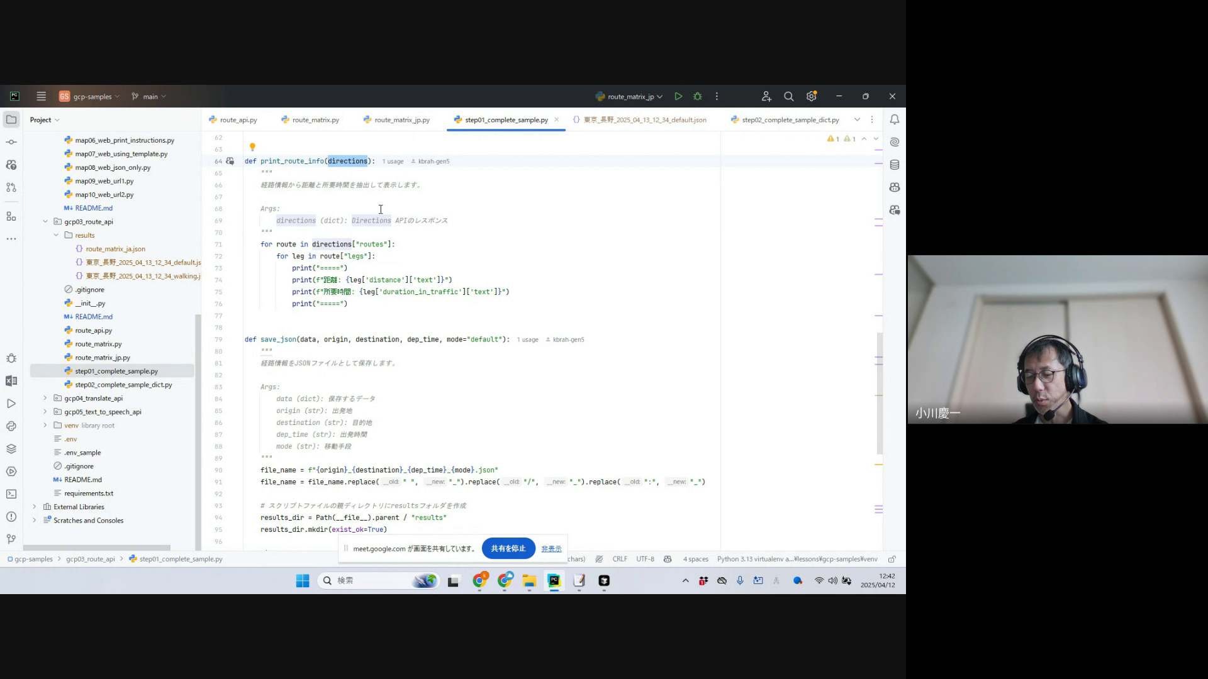The image size is (1208, 679).
Task: Open the Notifications bell panel
Action: tap(894, 119)
